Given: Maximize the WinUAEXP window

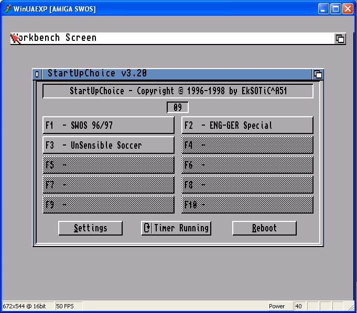Looking at the screenshot, I should (x=336, y=9).
